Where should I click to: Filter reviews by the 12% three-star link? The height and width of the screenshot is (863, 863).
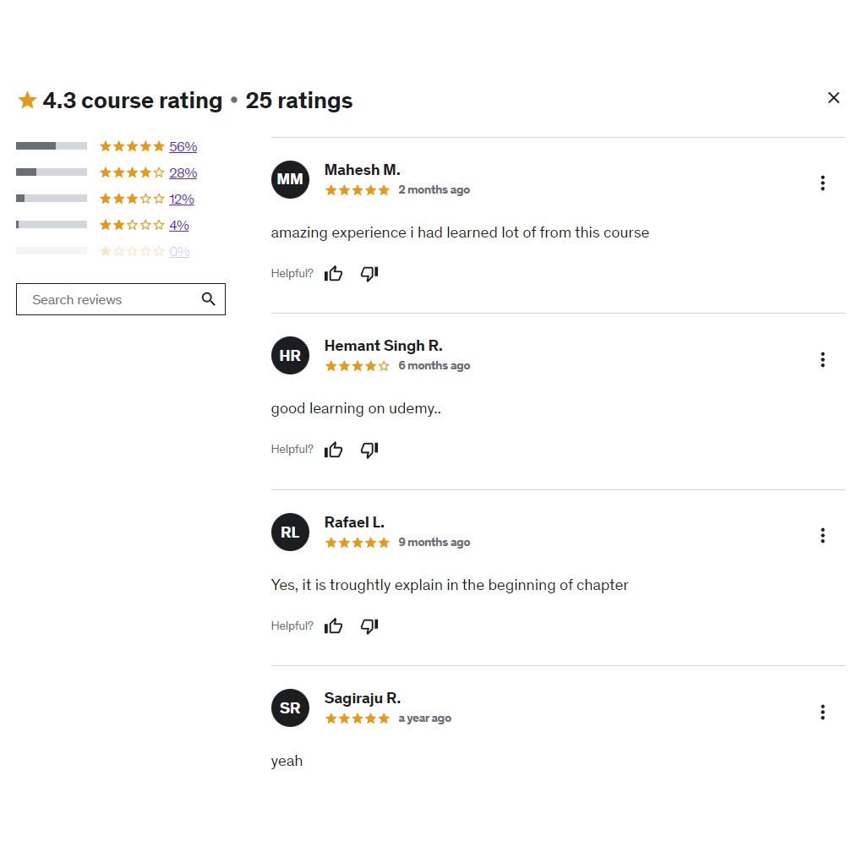pos(182,199)
